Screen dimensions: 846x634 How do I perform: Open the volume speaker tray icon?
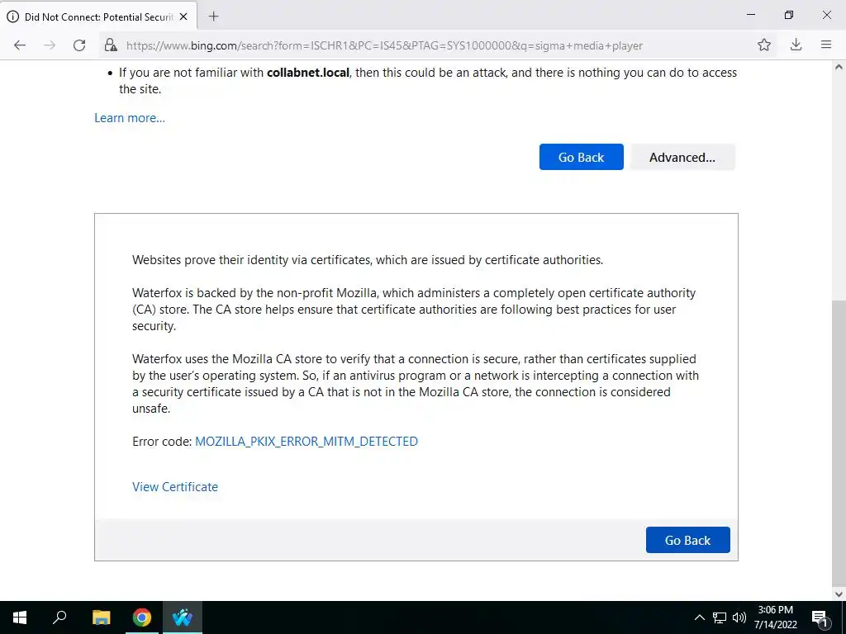pos(739,617)
